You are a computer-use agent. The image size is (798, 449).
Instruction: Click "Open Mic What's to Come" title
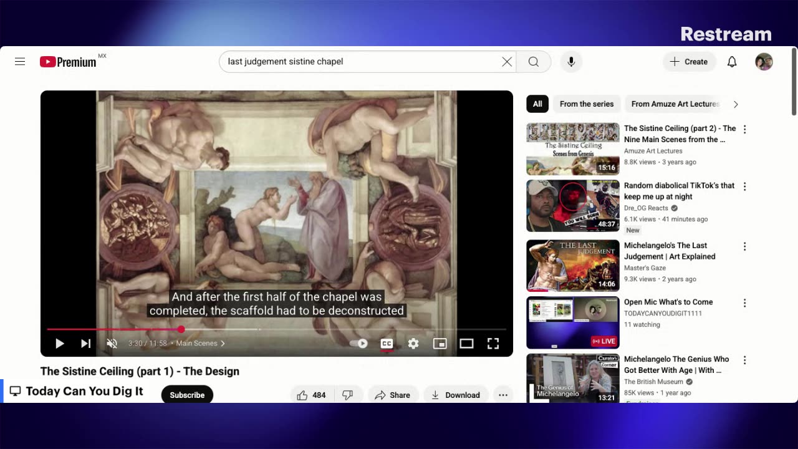click(x=668, y=302)
